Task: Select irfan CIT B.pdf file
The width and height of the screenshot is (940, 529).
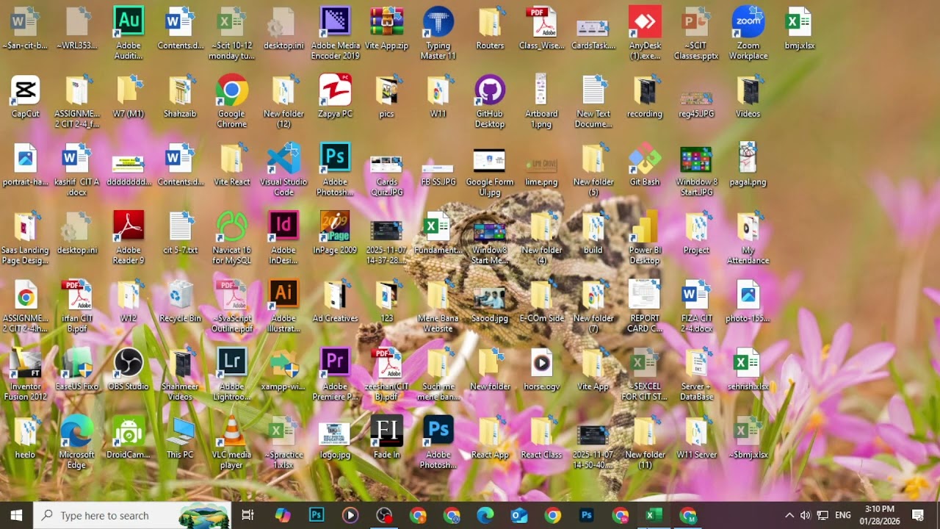Action: 77,306
